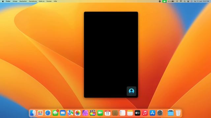Open the Mail app in Dock

63,113
